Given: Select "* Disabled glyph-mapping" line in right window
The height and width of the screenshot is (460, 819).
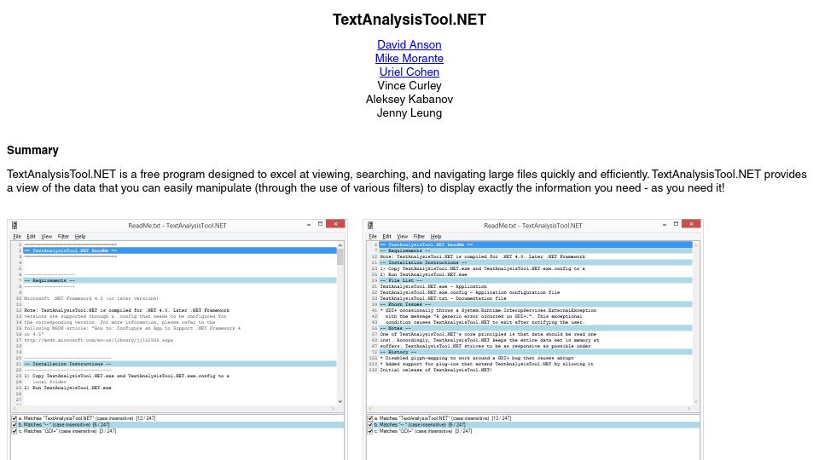Looking at the screenshot, I should pos(476,359).
